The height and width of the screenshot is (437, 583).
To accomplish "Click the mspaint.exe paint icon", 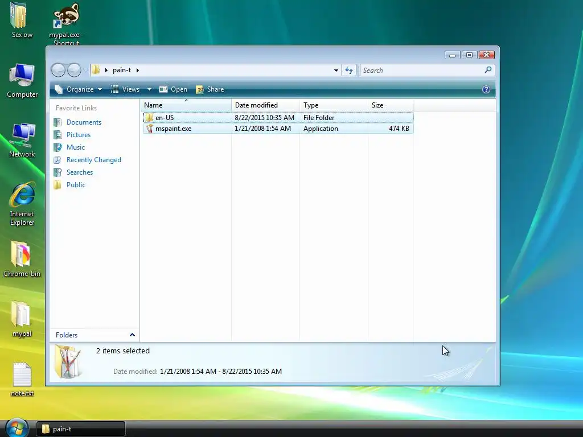I will [149, 129].
